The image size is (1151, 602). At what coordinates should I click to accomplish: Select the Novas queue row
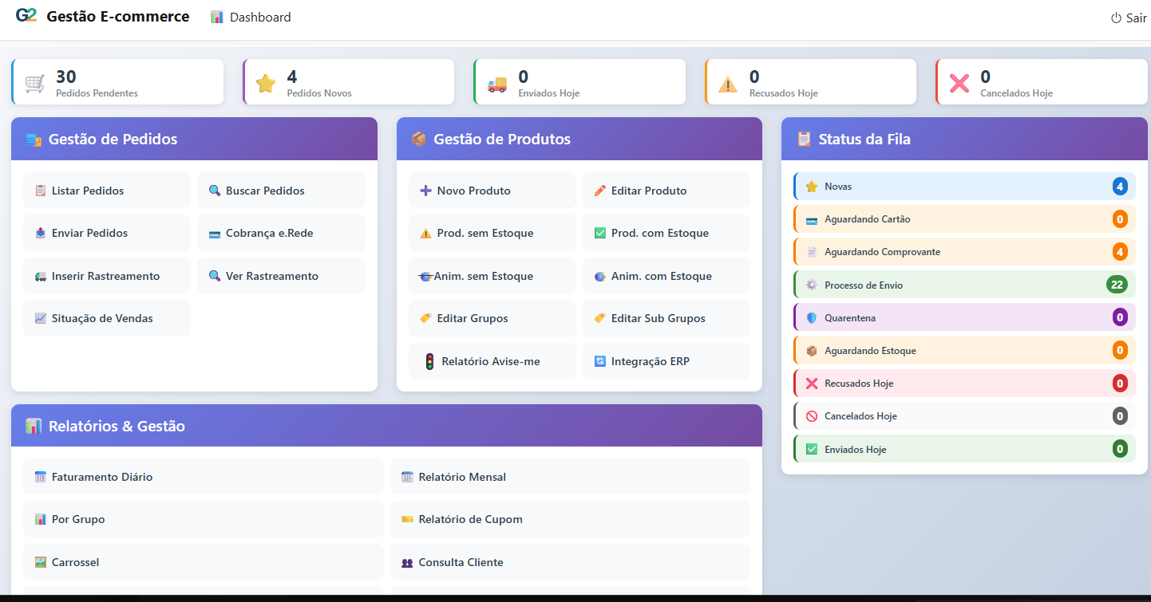point(964,187)
